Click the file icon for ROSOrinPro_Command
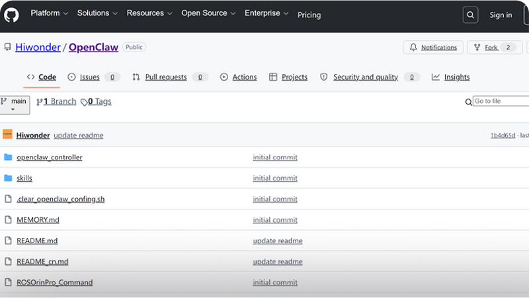Viewport: 529px width, 298px height. coord(8,283)
